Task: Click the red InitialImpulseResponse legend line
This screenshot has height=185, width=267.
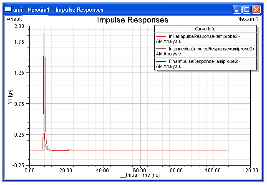Action: [x=161, y=37]
